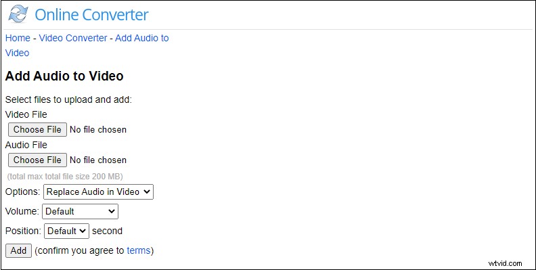Screen dimensions: 536x270
Task: Click the wtvid.com watermark
Action: click(505, 263)
